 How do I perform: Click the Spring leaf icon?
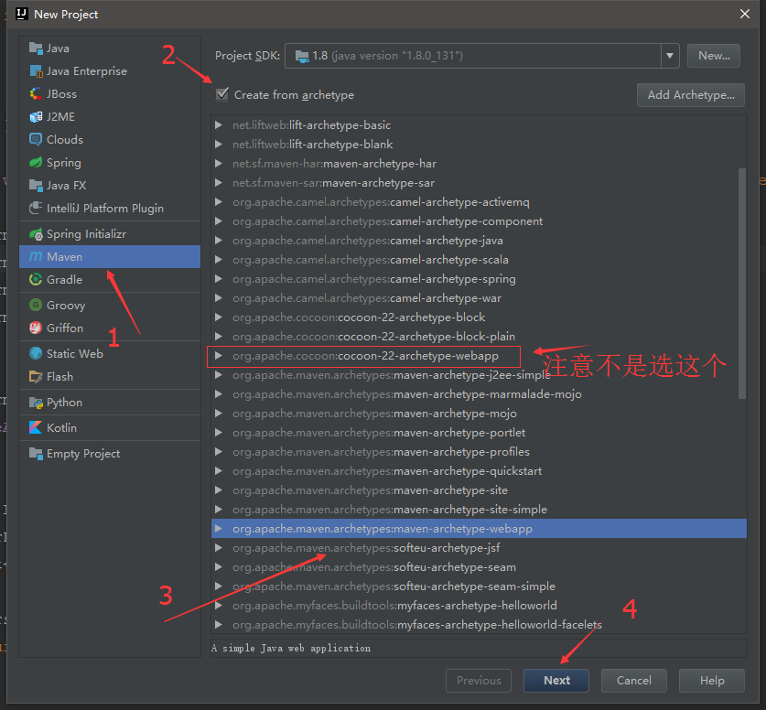(x=36, y=163)
